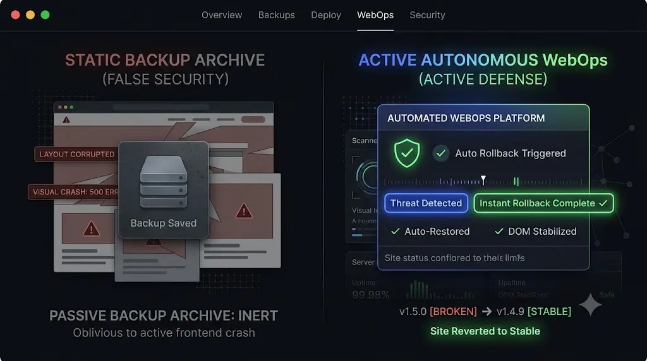Click the Backup Saved label
The width and height of the screenshot is (647, 361).
tap(164, 223)
